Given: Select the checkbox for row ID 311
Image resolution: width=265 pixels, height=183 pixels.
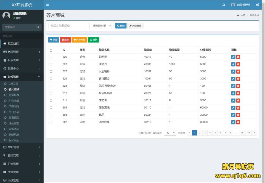Looking at the screenshot, I should (51, 100).
